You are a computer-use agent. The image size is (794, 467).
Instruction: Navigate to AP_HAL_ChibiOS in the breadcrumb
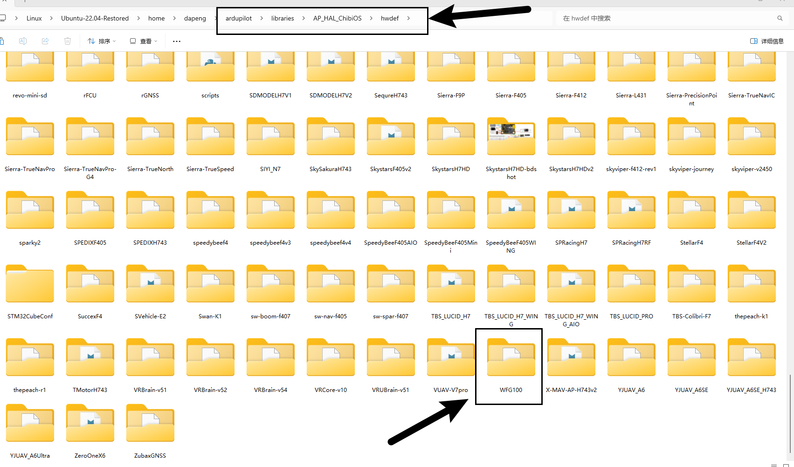tap(337, 18)
